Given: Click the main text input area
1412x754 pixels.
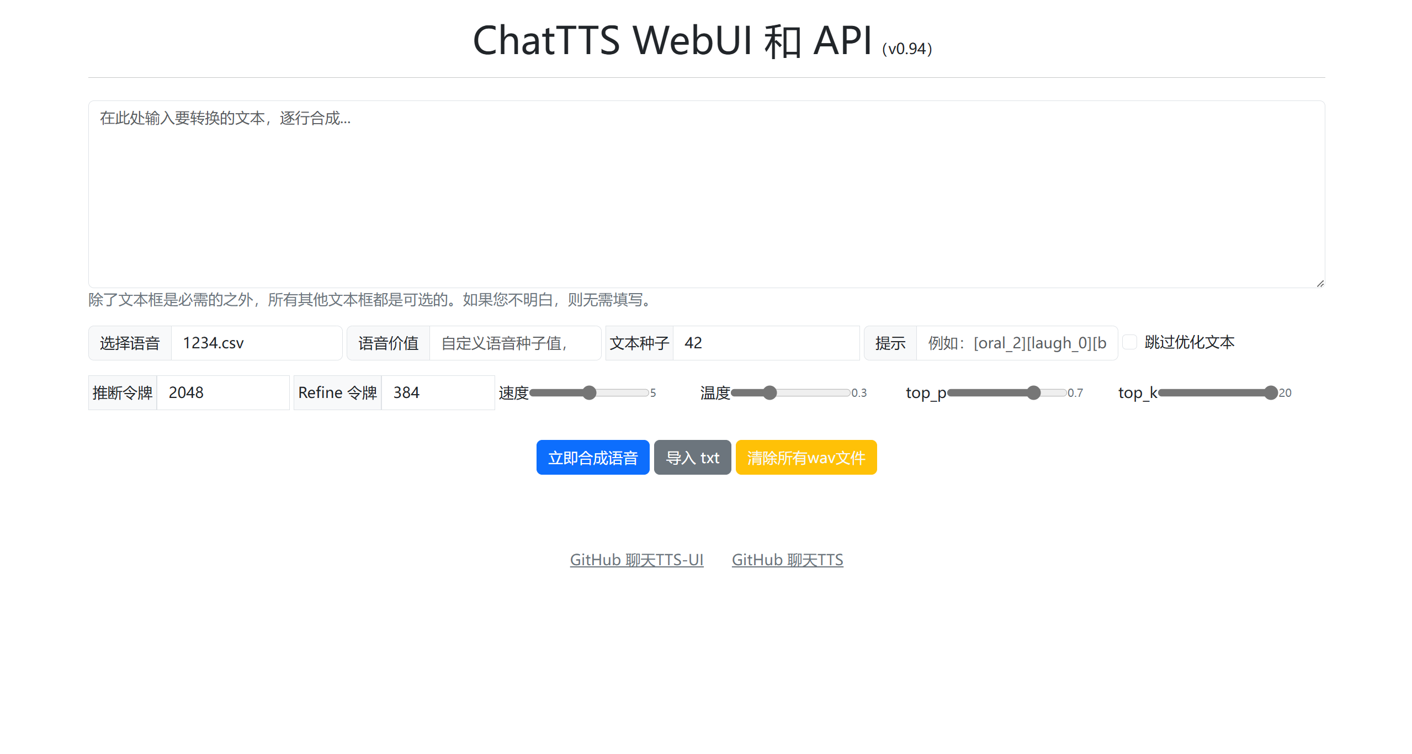Looking at the screenshot, I should click(x=706, y=194).
